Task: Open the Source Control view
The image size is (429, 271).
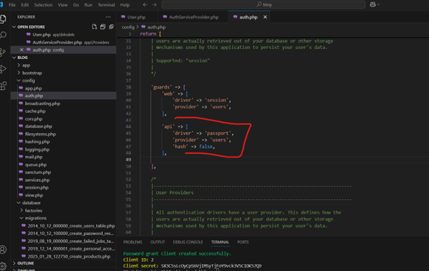Action: [x=4, y=52]
